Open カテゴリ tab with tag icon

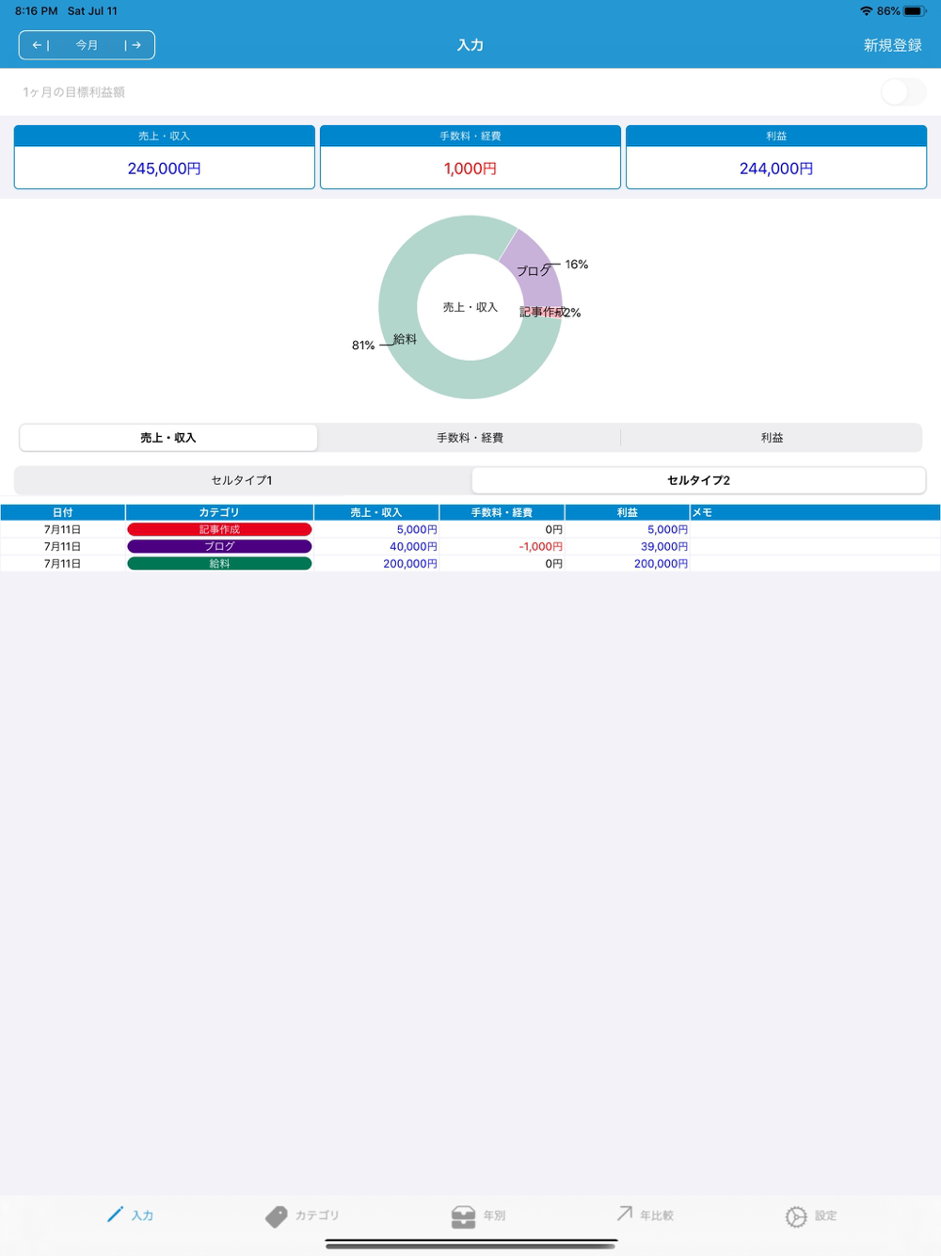(301, 1216)
